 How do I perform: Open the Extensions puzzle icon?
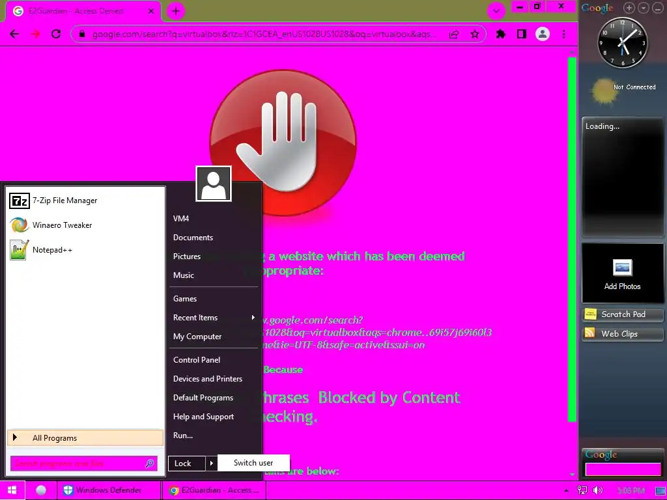click(x=501, y=34)
